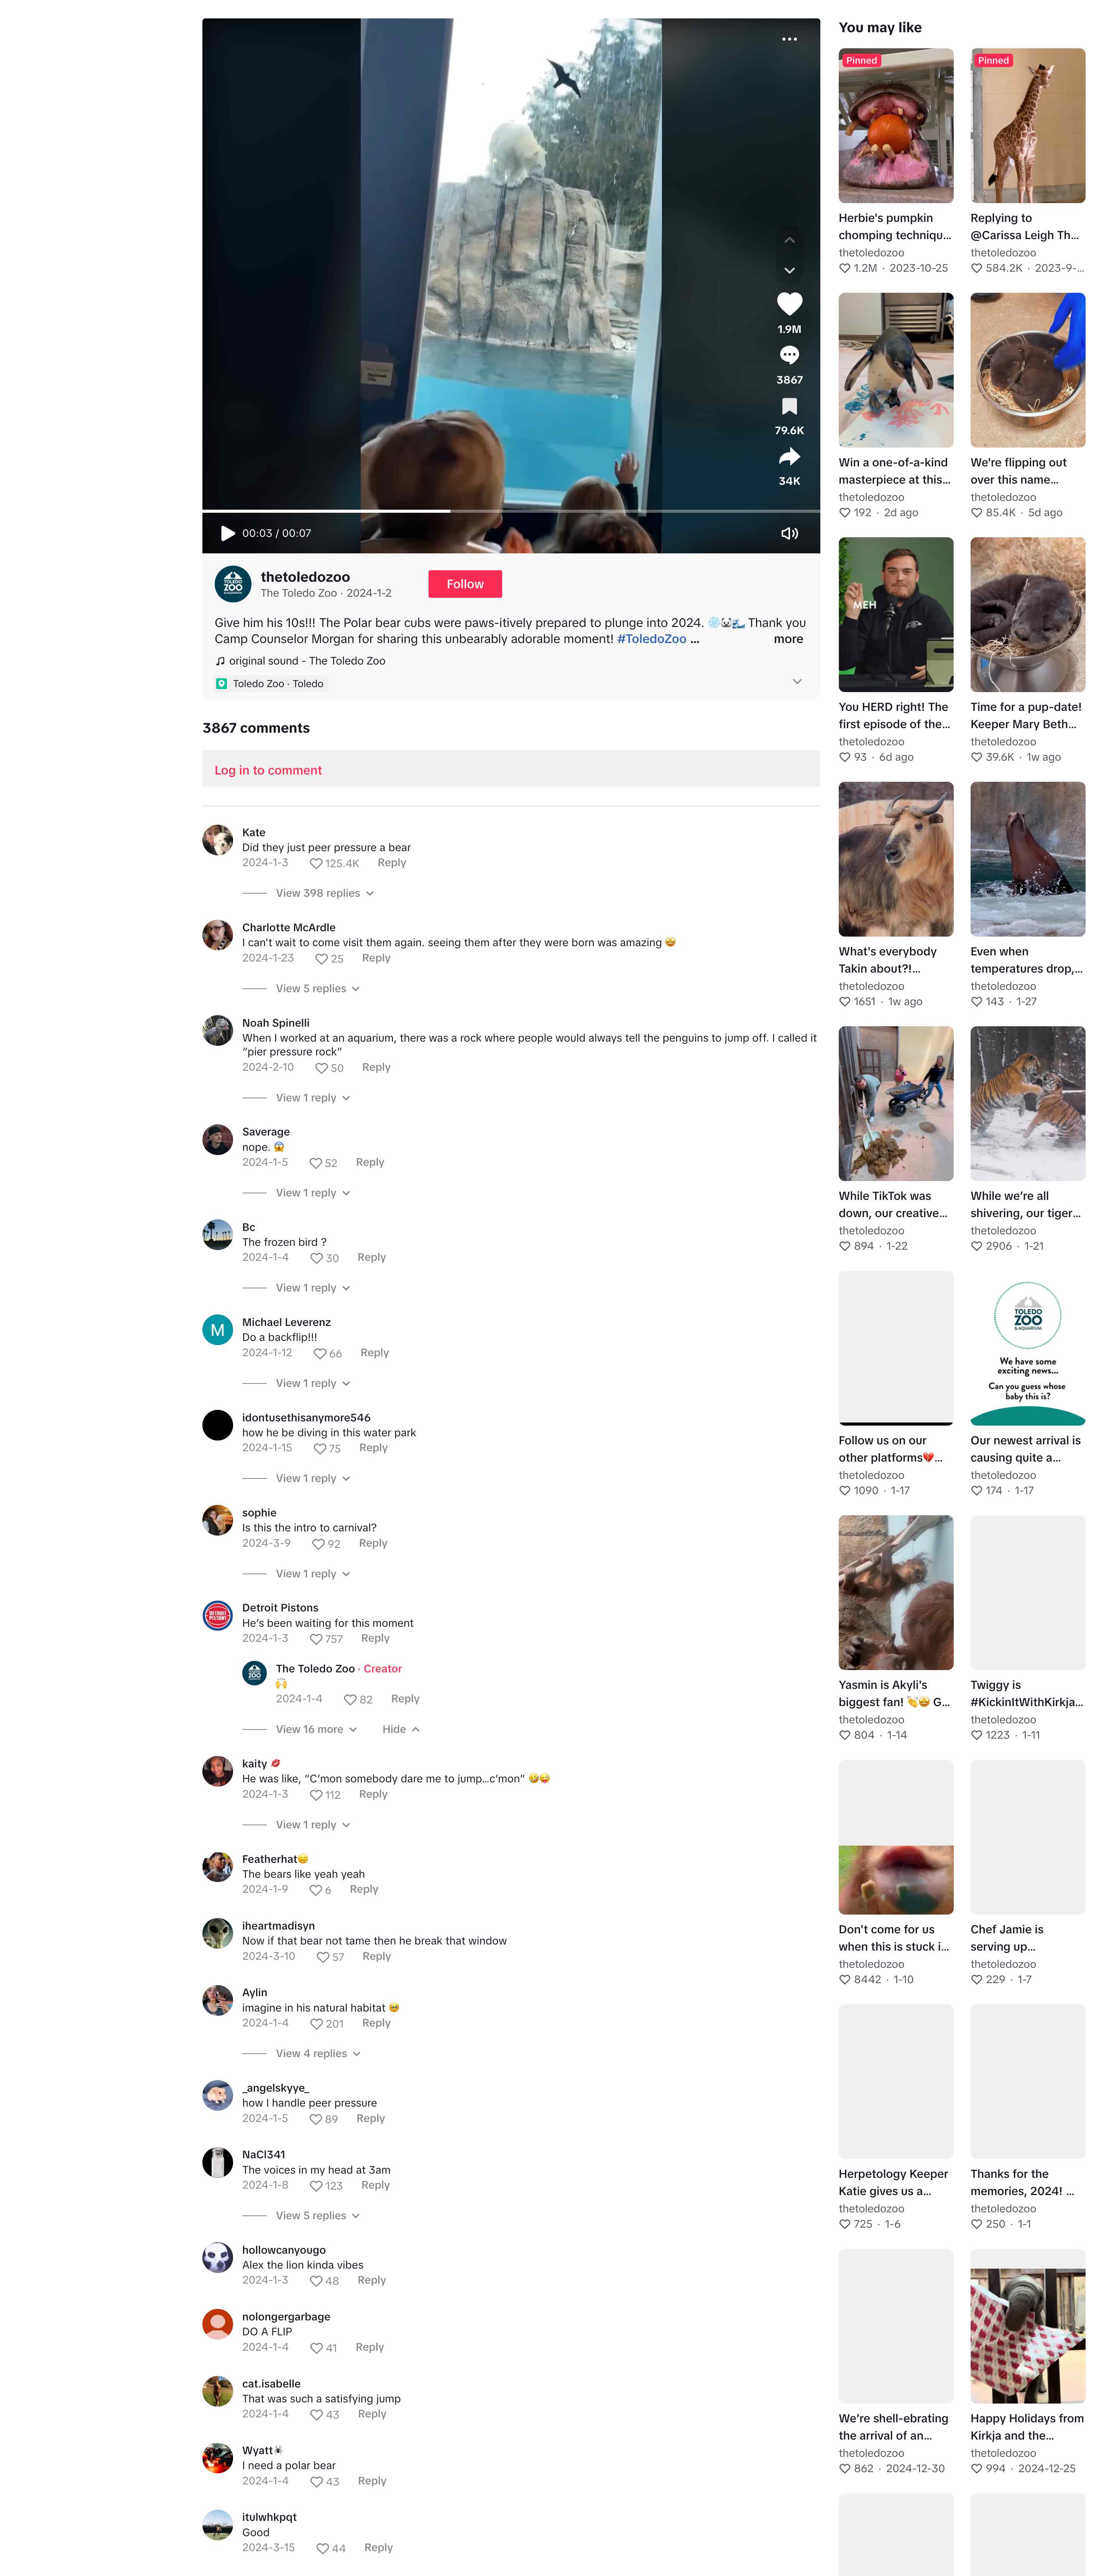Like Kate's comment with the heart
1104x2576 pixels.
point(316,863)
